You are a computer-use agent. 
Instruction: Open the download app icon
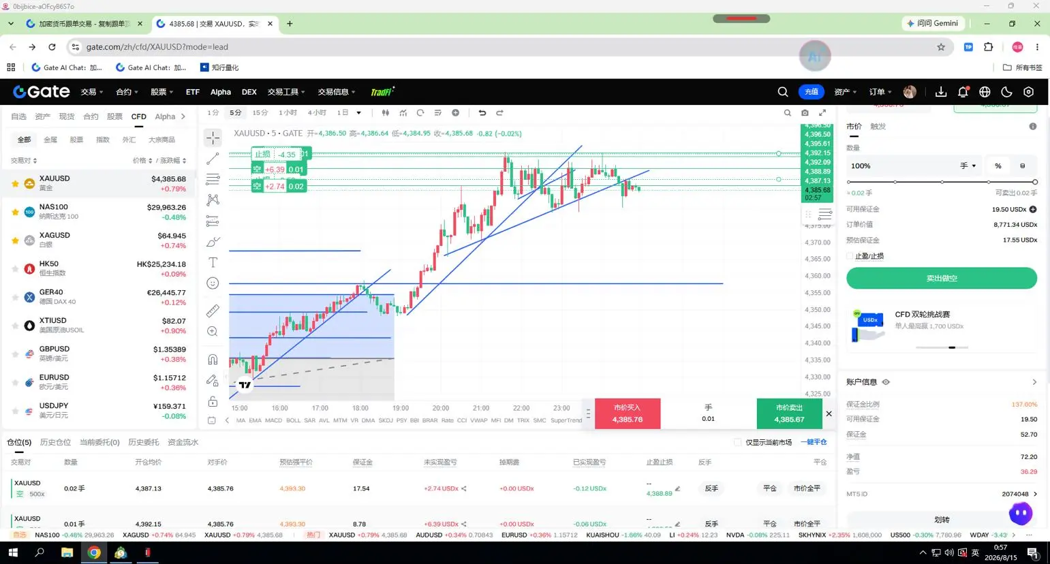point(941,92)
